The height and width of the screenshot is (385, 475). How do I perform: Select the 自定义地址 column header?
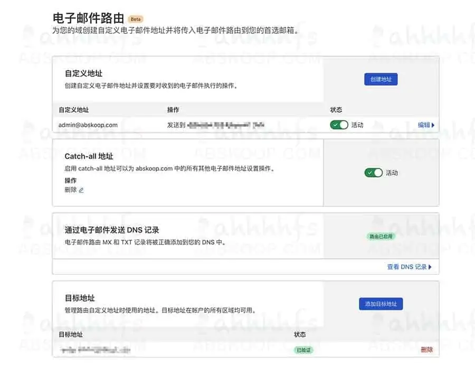(x=72, y=109)
